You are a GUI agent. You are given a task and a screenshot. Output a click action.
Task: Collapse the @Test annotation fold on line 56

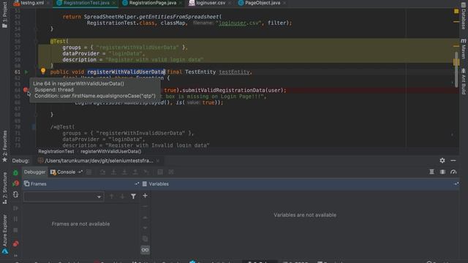tap(36, 41)
